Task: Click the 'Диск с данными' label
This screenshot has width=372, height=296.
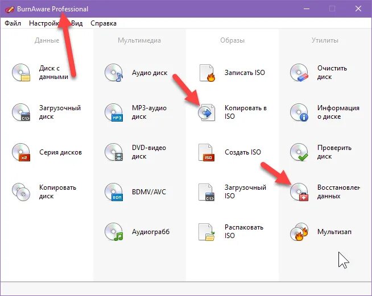Action: click(x=53, y=73)
